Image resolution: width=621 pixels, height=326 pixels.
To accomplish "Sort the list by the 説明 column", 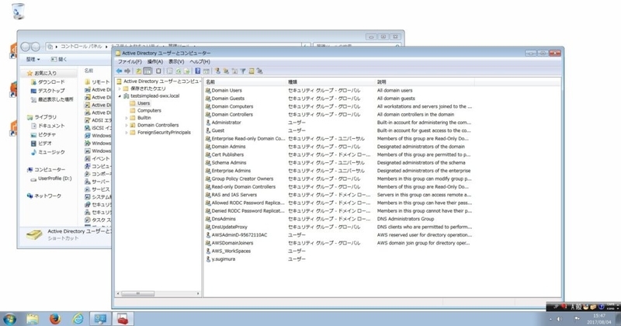I will (x=424, y=82).
